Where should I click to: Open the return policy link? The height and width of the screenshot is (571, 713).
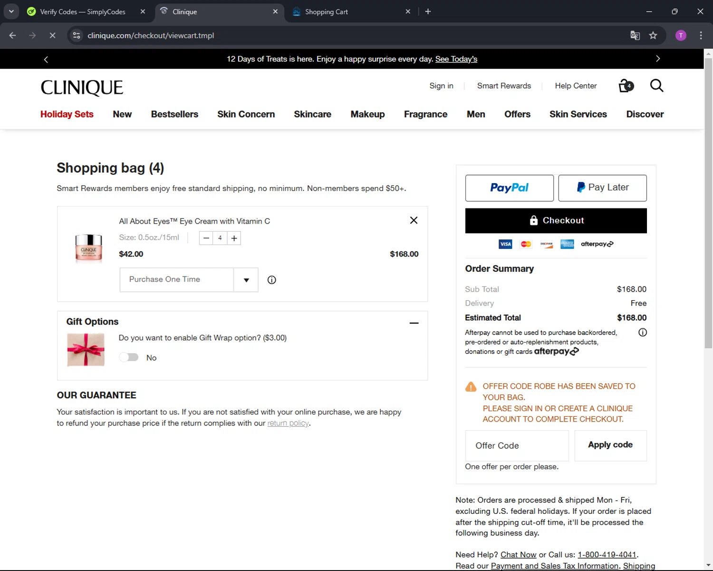(288, 423)
